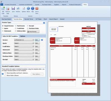This screenshot has height=101, width=111.
Task: Expand the Invoice template dropdown
Action: (x=24, y=40)
